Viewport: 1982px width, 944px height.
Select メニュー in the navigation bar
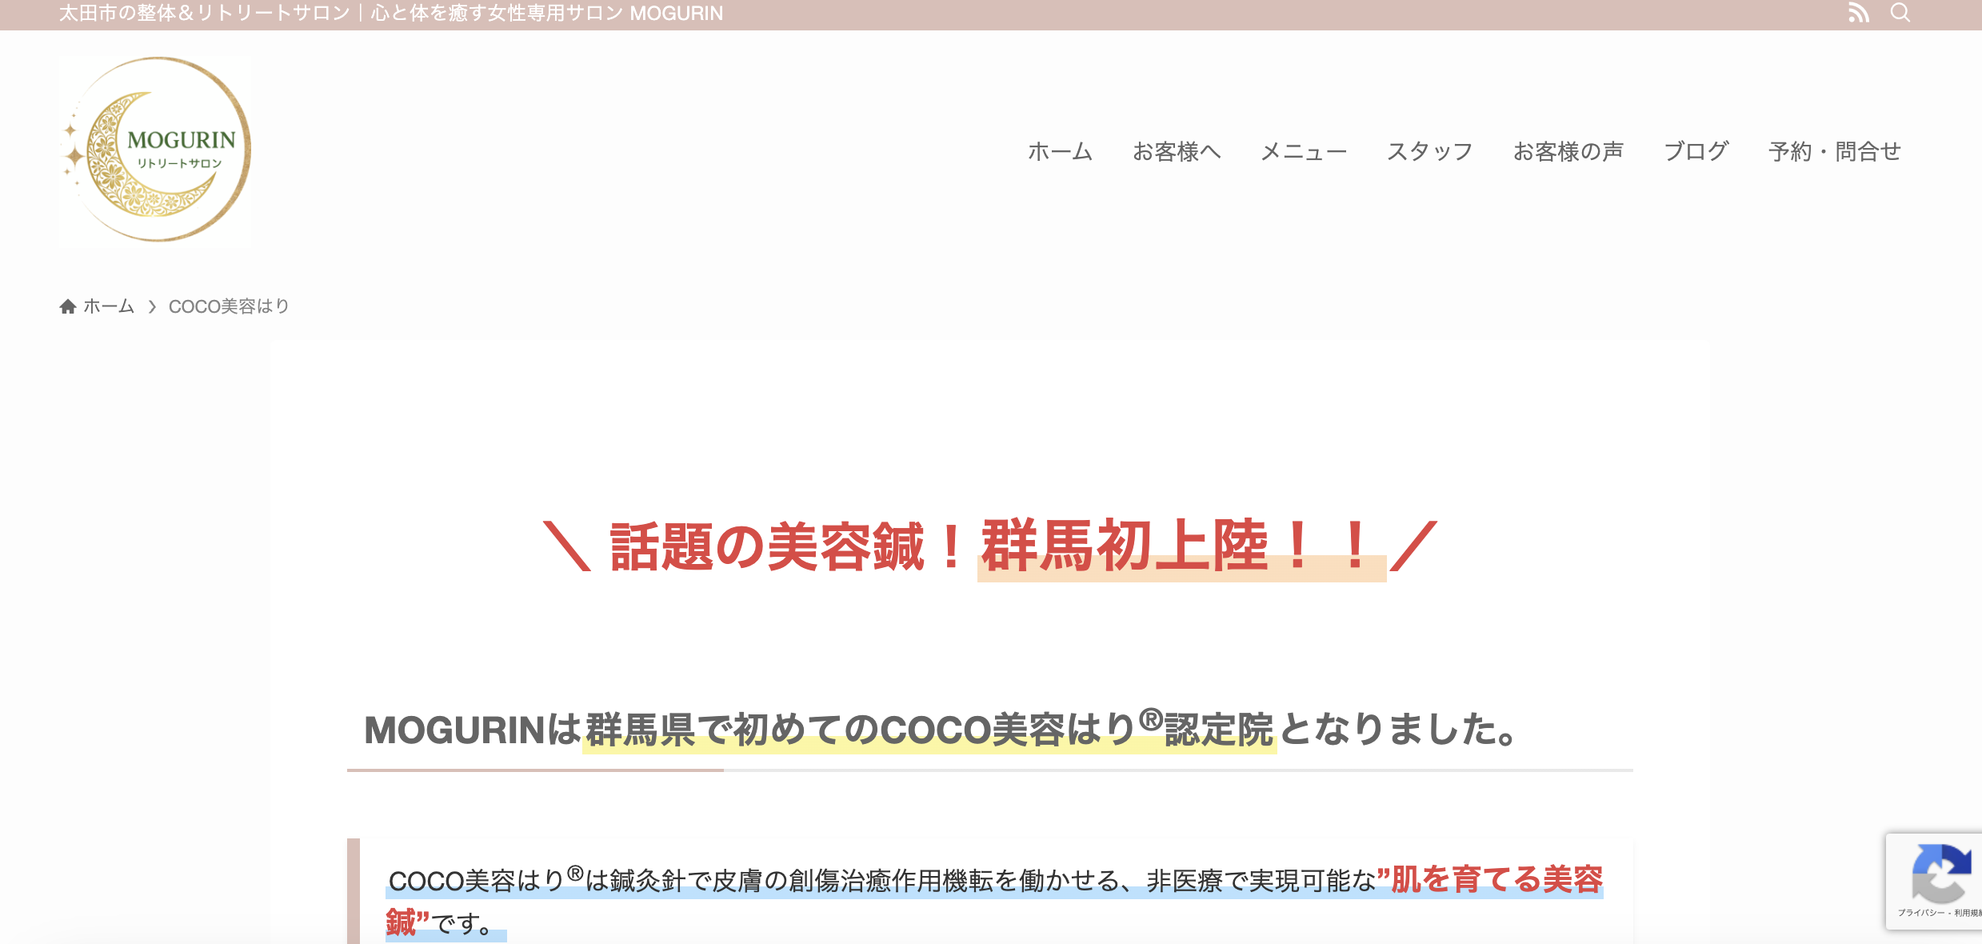coord(1304,151)
